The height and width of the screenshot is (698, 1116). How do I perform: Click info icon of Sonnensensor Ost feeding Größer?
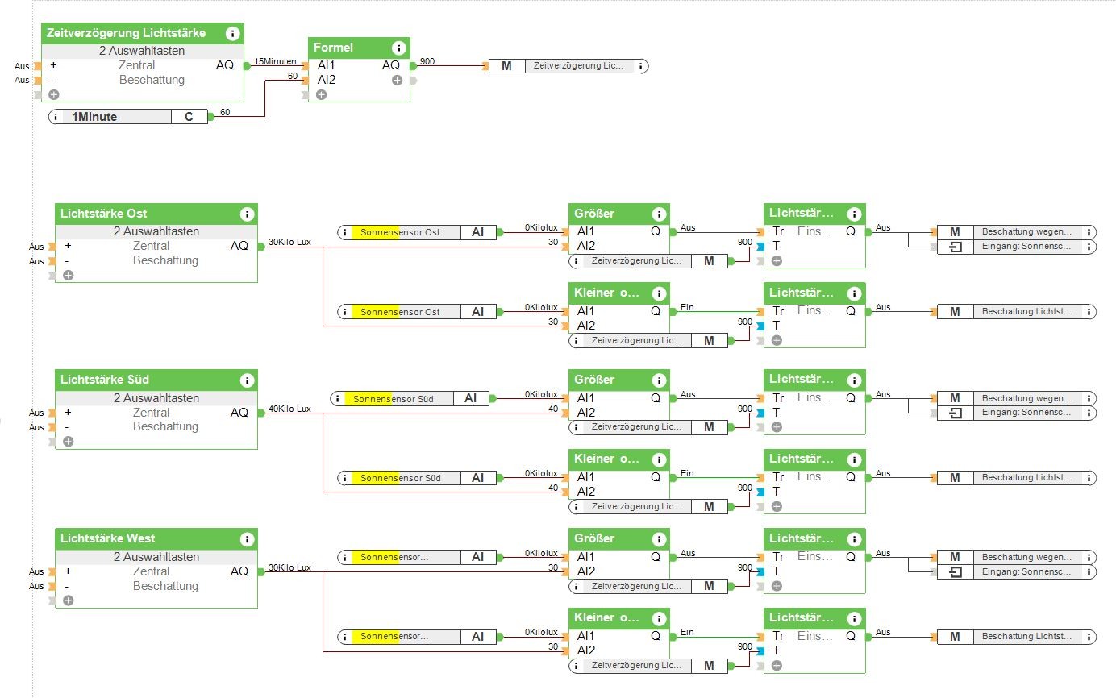pos(345,232)
